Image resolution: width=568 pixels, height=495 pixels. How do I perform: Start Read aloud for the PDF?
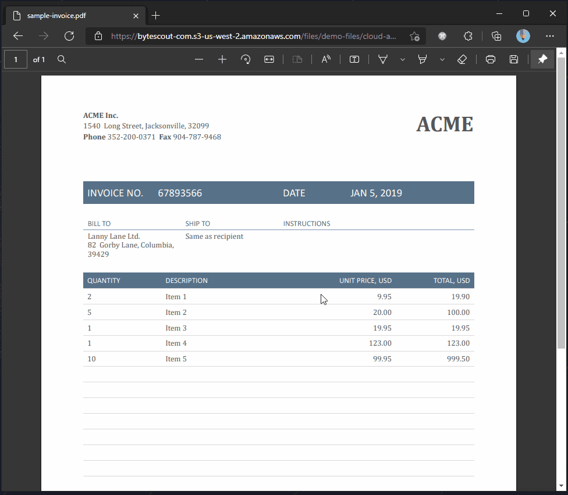[326, 59]
